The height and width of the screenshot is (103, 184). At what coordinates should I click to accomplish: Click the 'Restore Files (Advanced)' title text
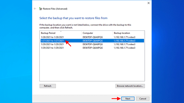(55, 9)
